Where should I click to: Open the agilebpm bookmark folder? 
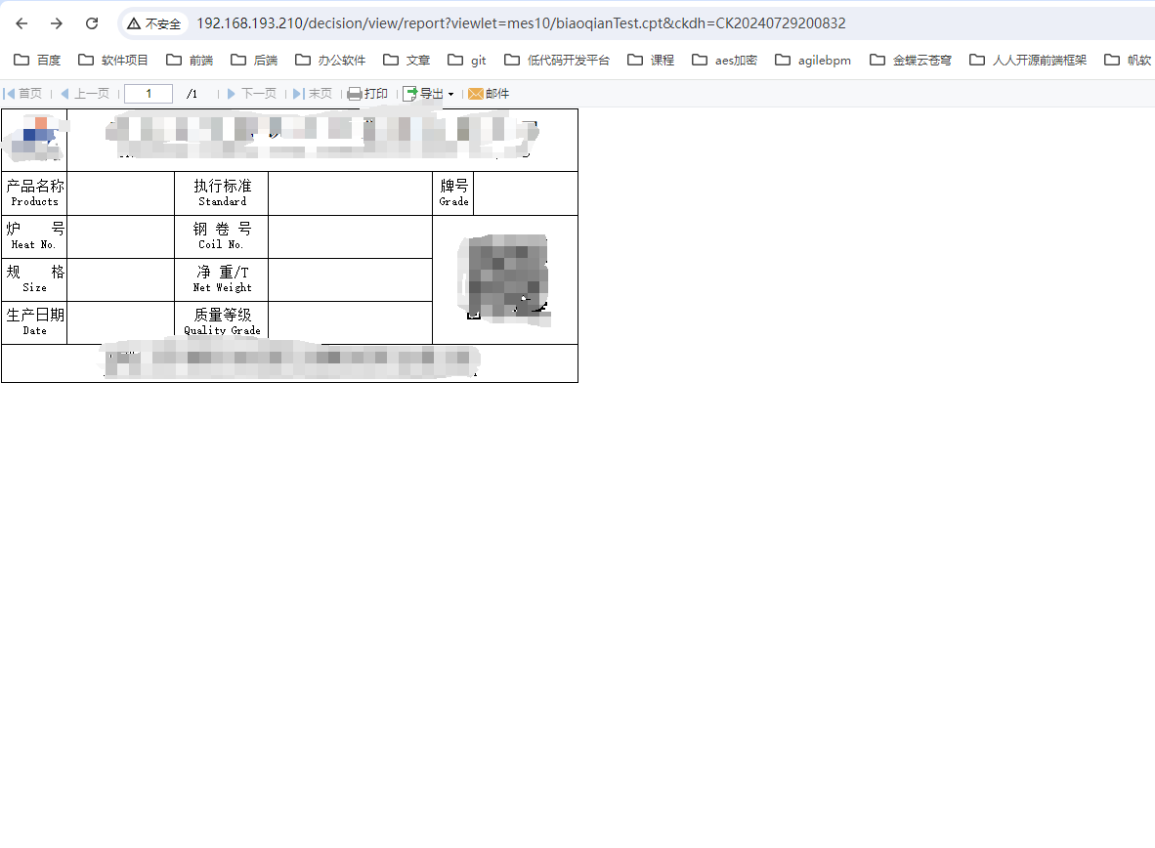tap(813, 60)
